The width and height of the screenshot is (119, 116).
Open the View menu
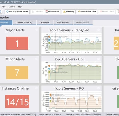(x=3, y=7)
